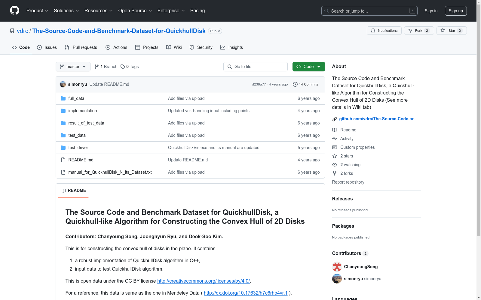Click the Sign in link
The width and height of the screenshot is (481, 300).
tap(431, 11)
